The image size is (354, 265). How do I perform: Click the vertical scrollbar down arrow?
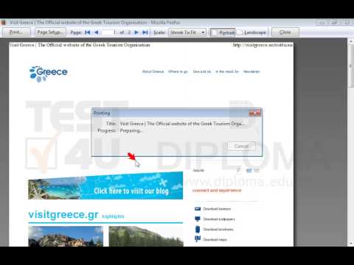(351, 244)
